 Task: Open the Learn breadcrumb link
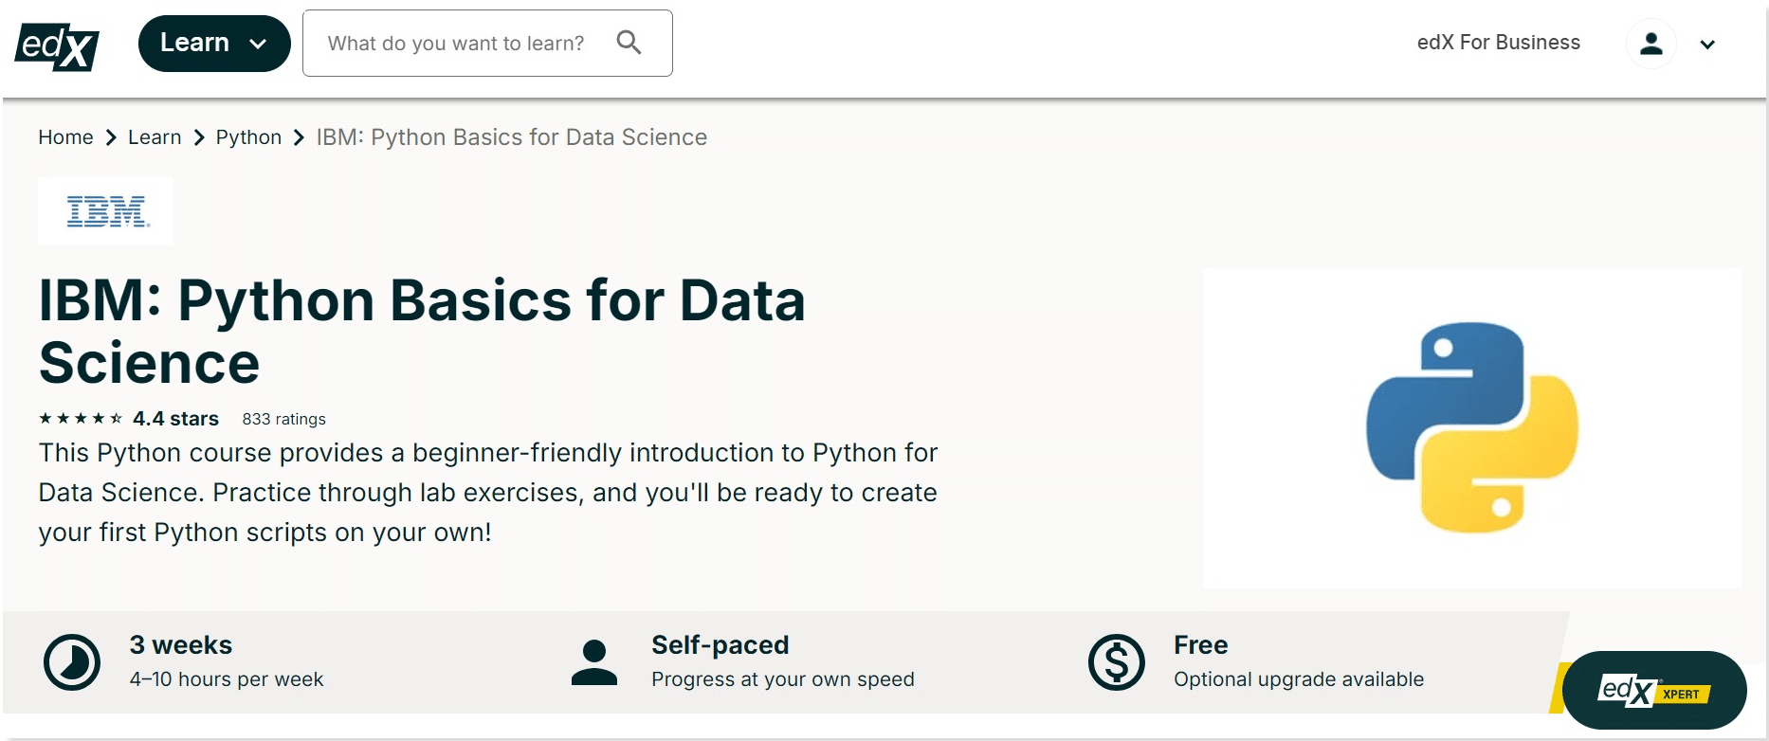(155, 137)
